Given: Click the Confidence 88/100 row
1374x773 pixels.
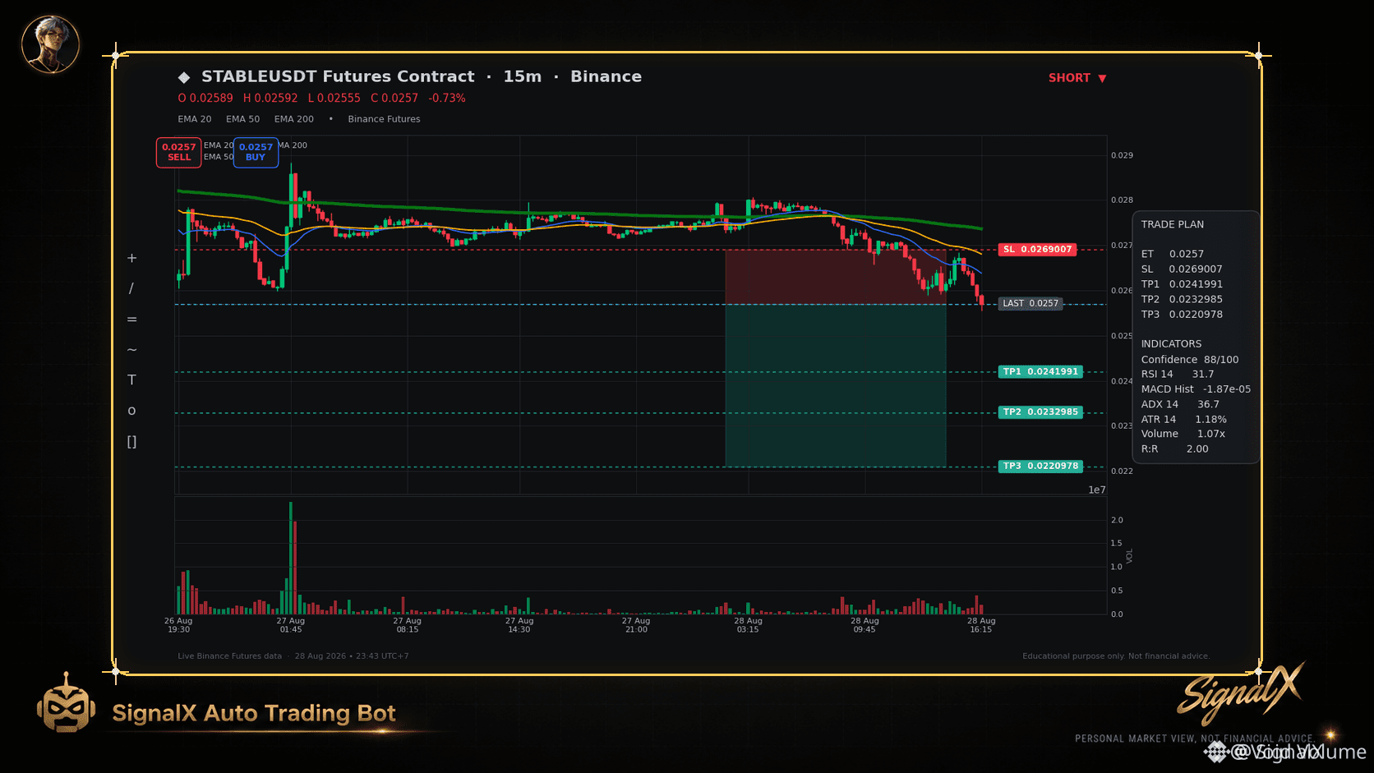Looking at the screenshot, I should pyautogui.click(x=1190, y=359).
